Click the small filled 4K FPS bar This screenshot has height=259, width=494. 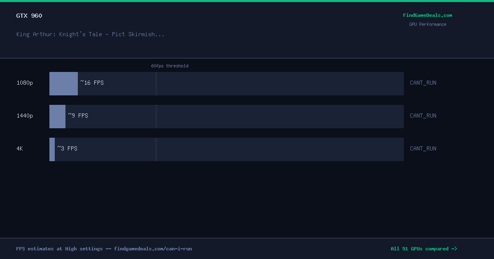[52, 149]
